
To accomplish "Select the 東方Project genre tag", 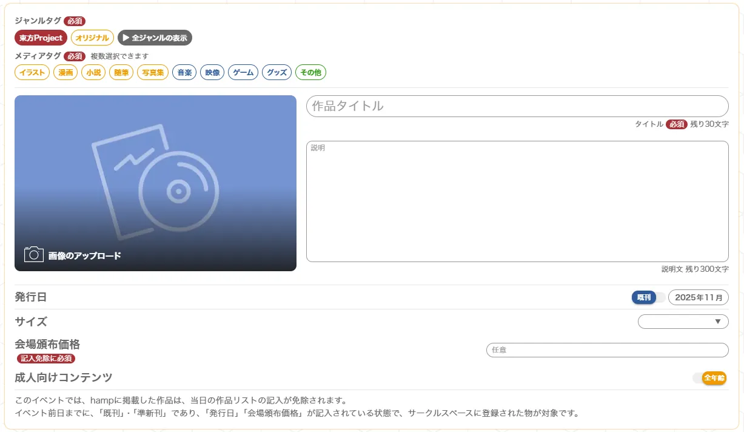I will click(x=41, y=38).
